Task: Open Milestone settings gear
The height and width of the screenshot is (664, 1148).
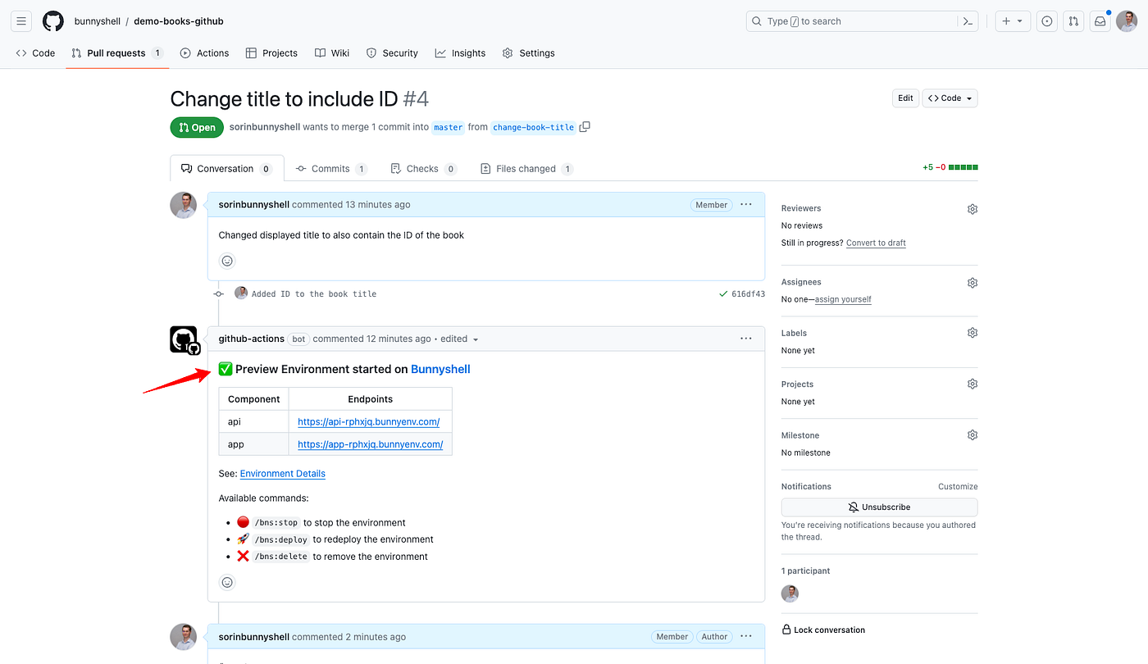Action: click(x=973, y=434)
